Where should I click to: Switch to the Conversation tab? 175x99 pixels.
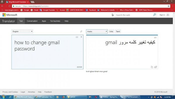click(x=32, y=21)
